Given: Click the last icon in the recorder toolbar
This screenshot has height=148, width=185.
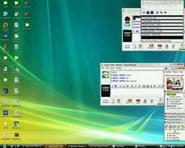Looking at the screenshot, I should click(165, 12).
